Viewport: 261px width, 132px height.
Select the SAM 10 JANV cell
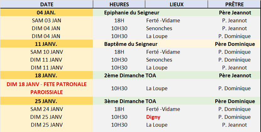pos(46,52)
